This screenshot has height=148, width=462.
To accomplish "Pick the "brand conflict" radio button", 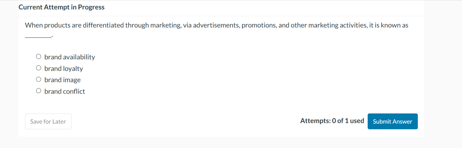I will (39, 91).
